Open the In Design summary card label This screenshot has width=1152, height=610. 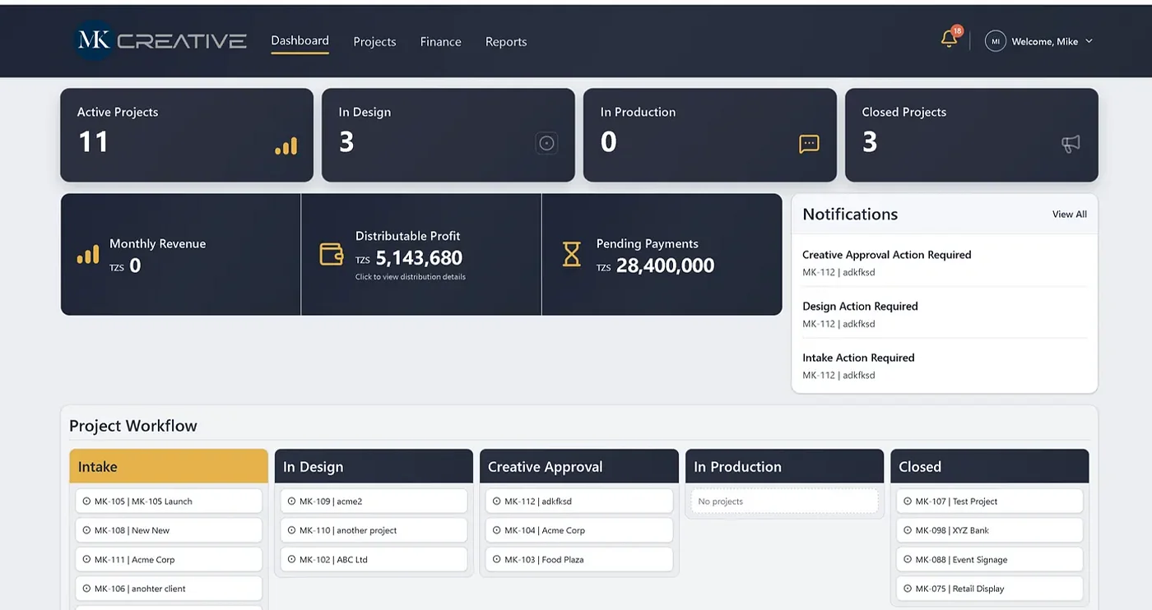(365, 112)
